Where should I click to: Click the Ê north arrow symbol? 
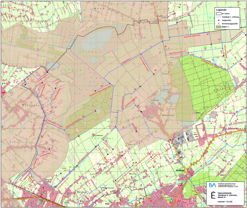click(x=213, y=195)
